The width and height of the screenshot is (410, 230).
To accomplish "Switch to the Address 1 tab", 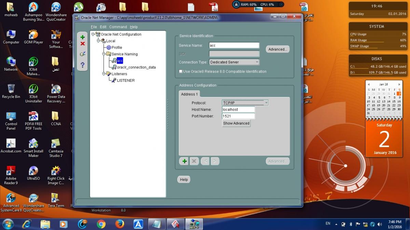I will pyautogui.click(x=189, y=94).
